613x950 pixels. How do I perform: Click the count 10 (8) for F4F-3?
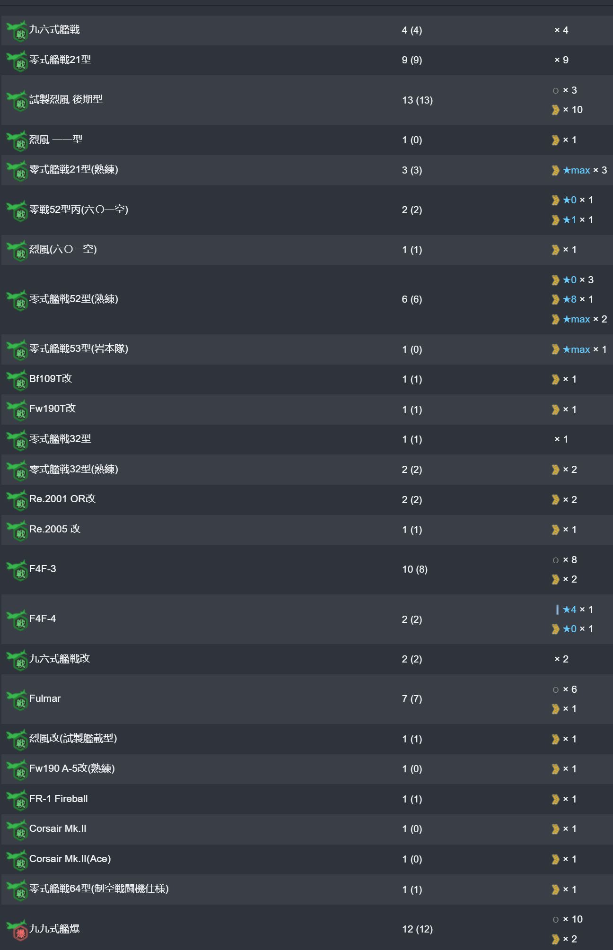click(415, 569)
